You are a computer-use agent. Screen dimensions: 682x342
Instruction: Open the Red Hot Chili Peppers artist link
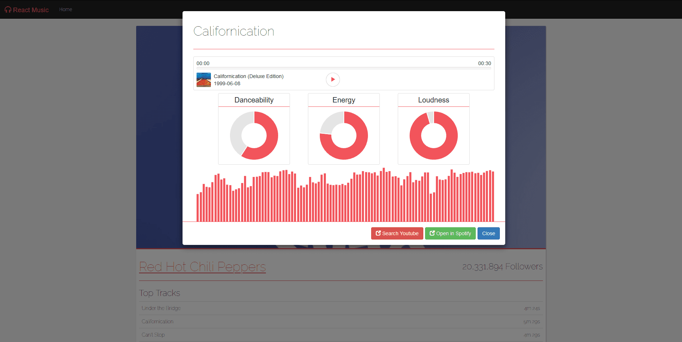point(202,267)
